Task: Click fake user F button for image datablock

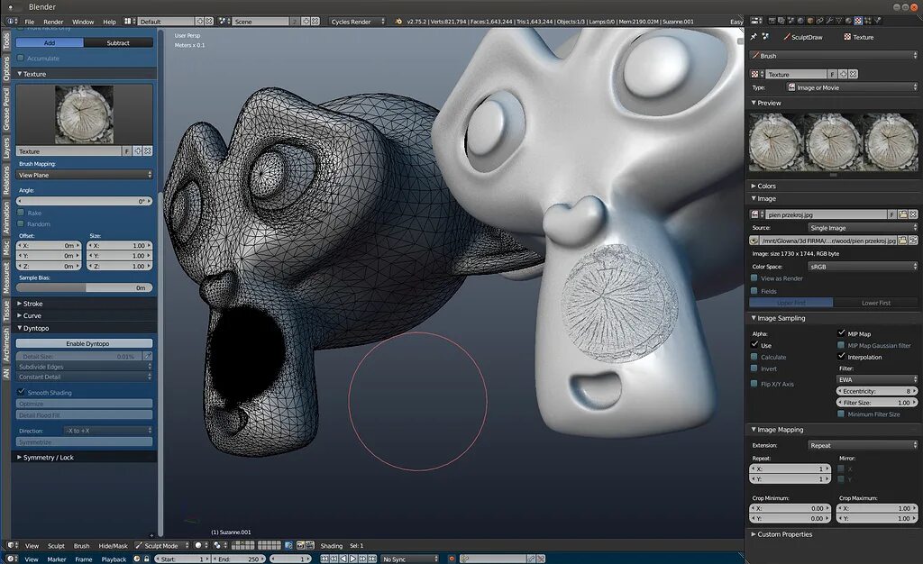Action: 892,214
